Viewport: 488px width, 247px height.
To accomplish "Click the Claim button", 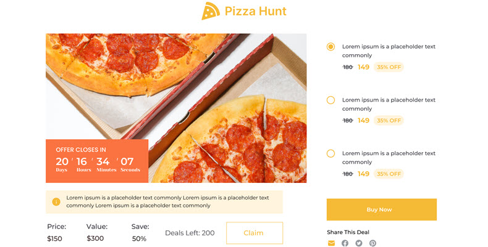I will (255, 233).
